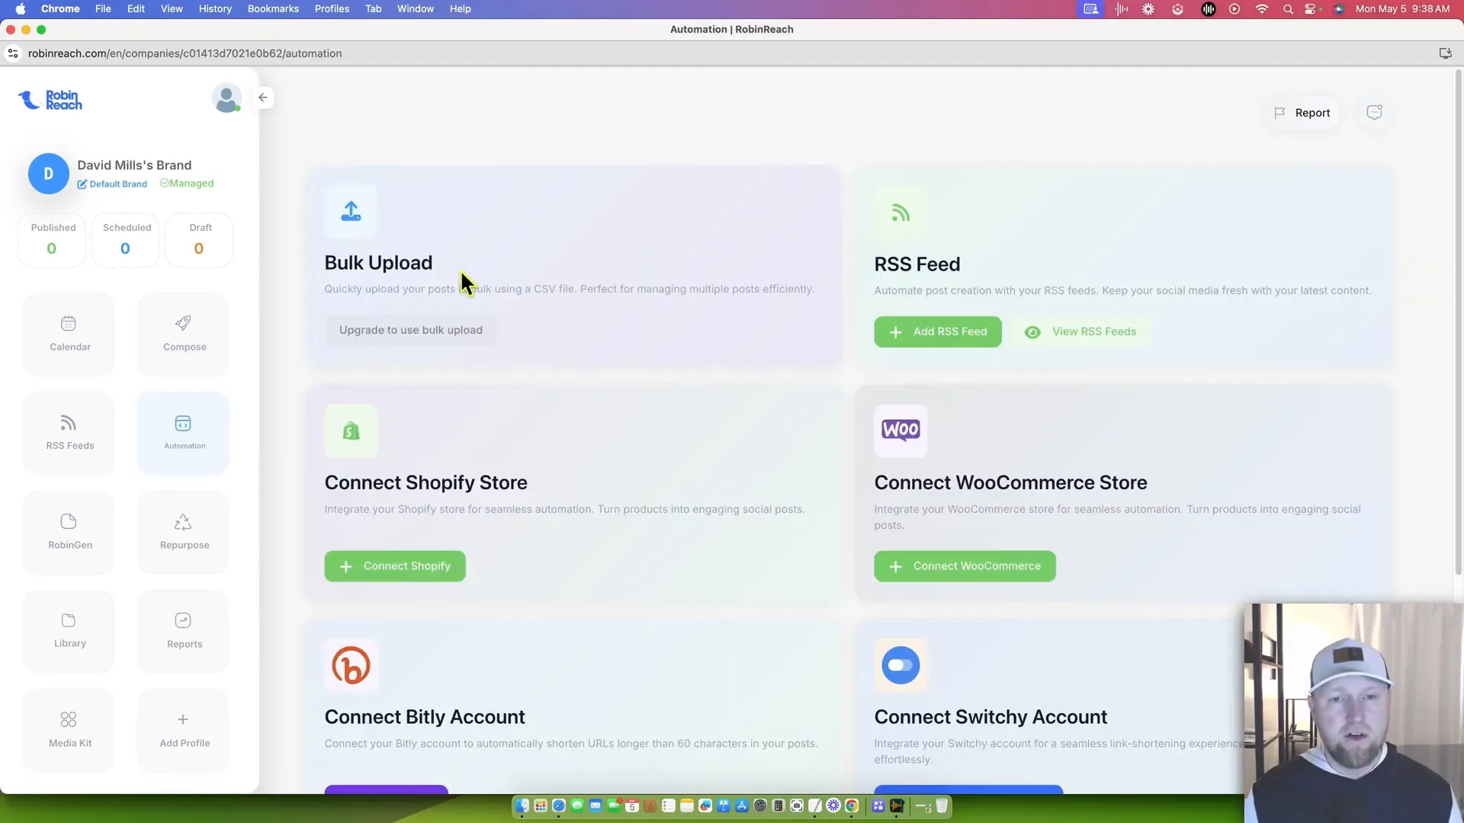Open the Calendar sidebar tile
The image size is (1464, 823).
[x=69, y=334]
